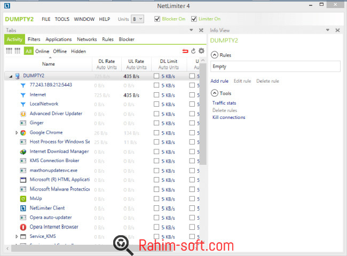
Task: Show only Online items
Action: click(x=42, y=51)
